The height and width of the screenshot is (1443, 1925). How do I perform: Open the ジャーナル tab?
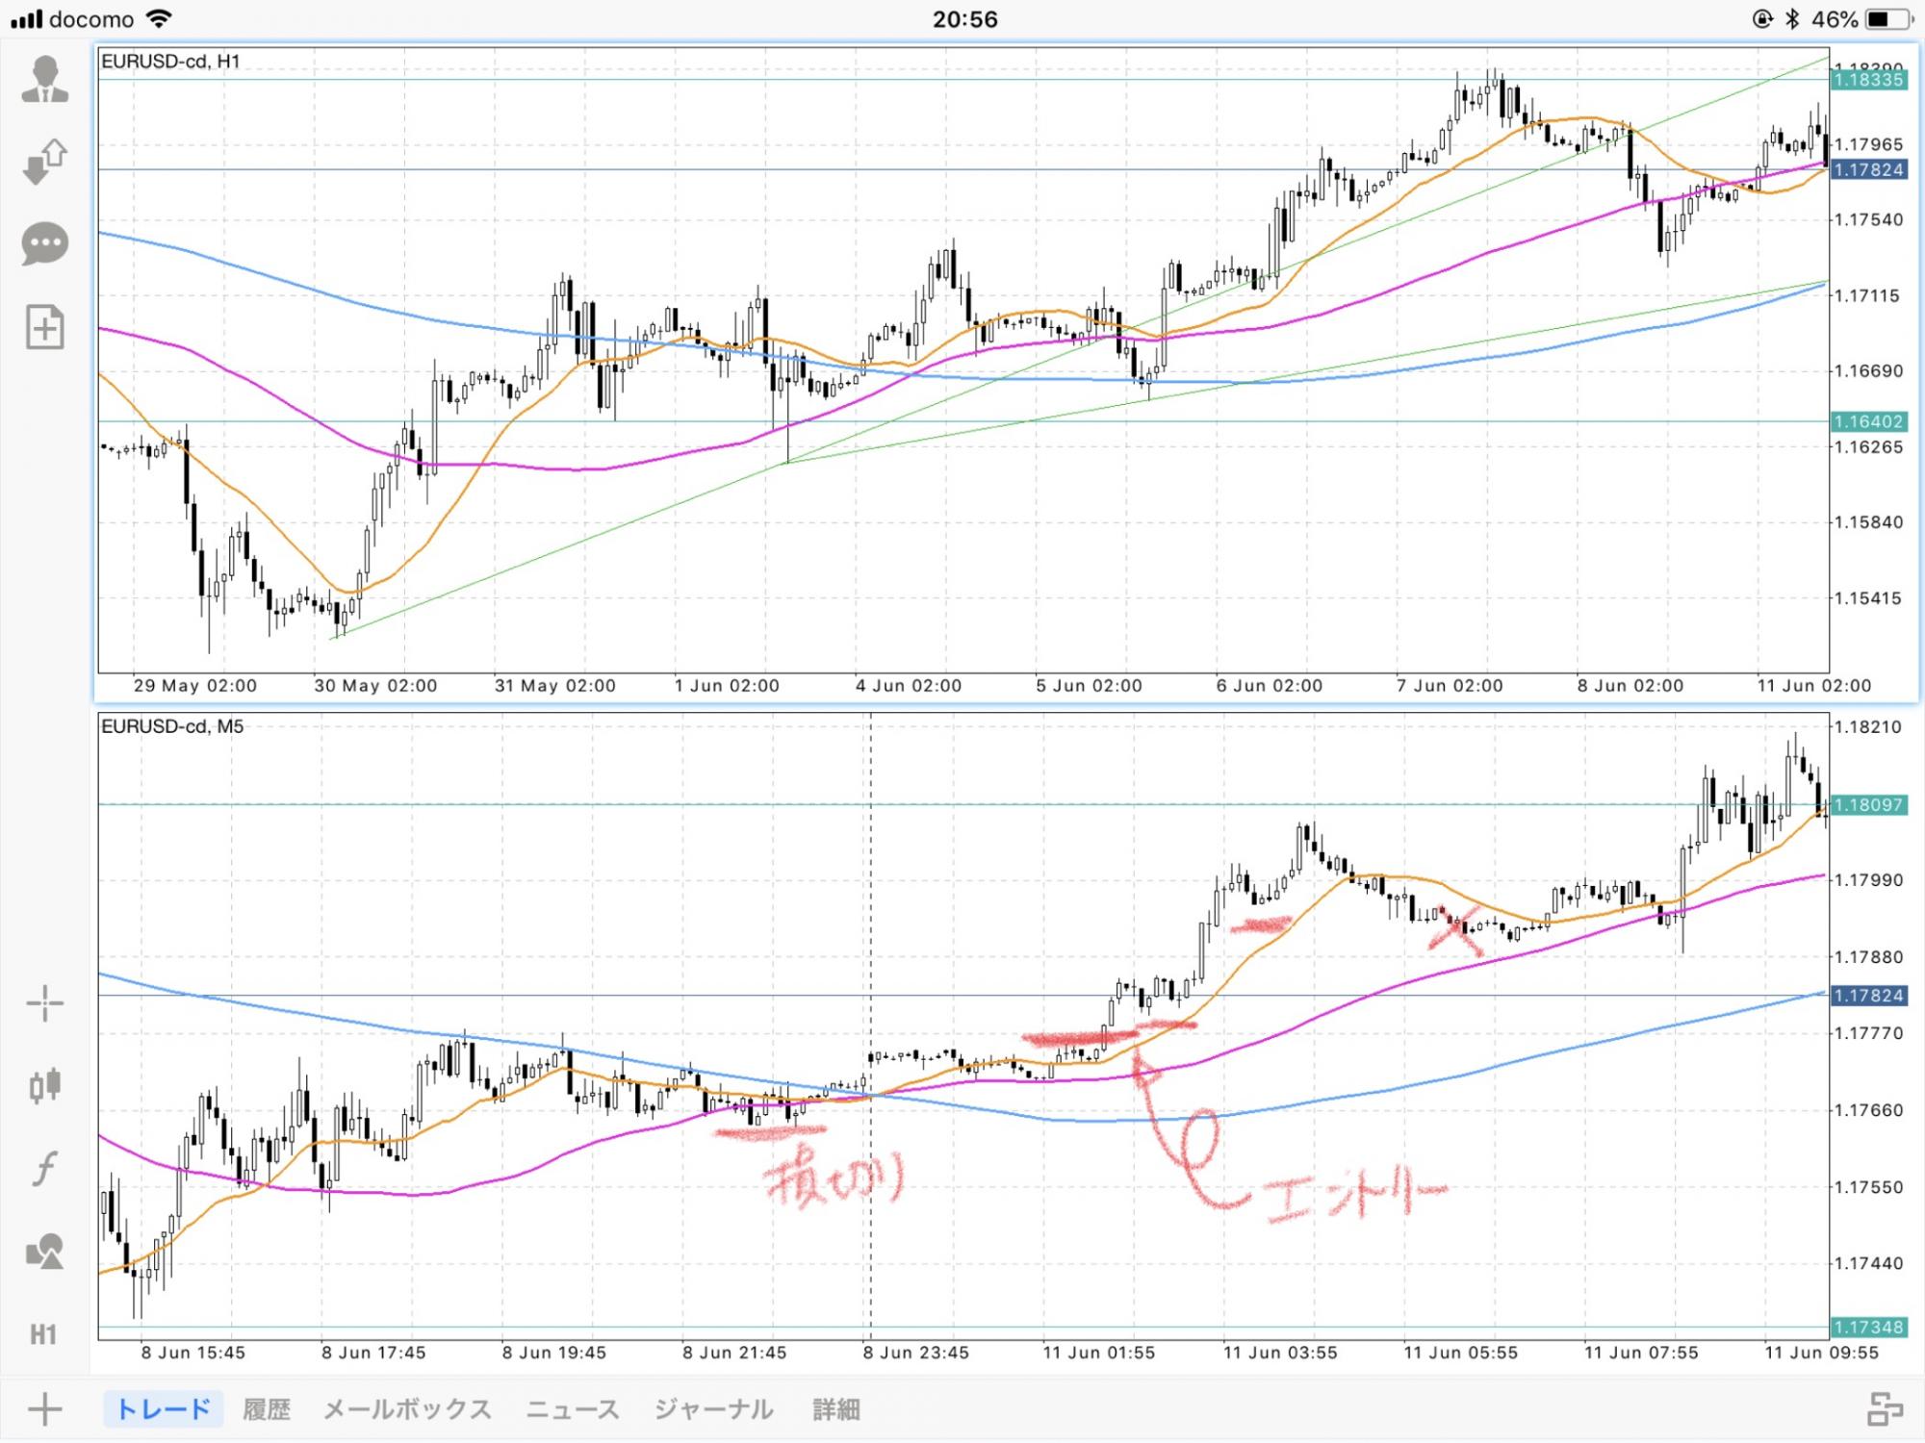(x=713, y=1409)
